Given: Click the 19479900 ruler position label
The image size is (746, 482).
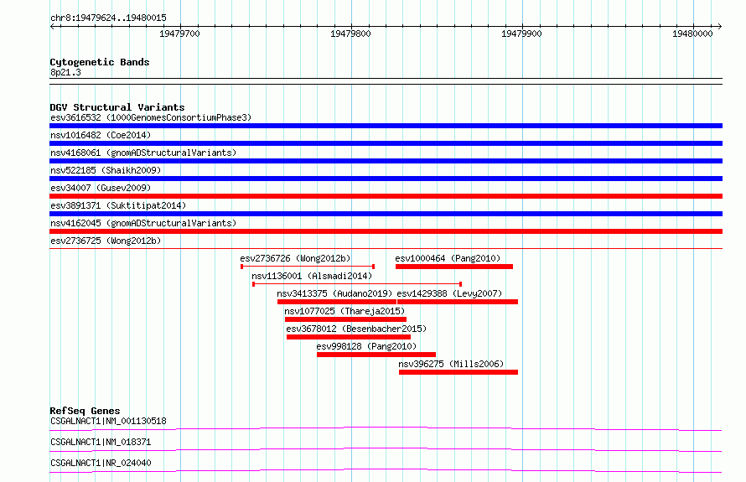Looking at the screenshot, I should 521,34.
